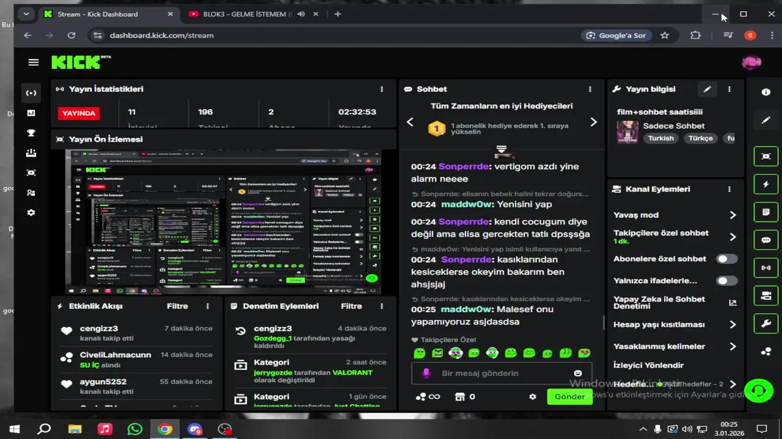
Task: Toggle Yalnızca ifadelerle switch
Action: (726, 280)
